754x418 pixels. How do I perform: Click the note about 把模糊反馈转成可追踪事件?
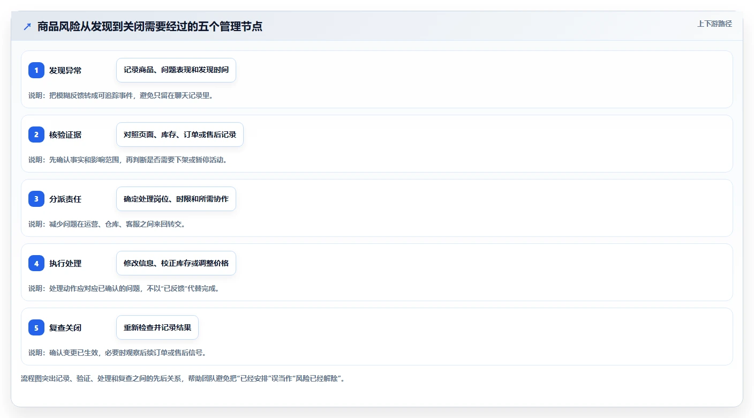pyautogui.click(x=120, y=95)
